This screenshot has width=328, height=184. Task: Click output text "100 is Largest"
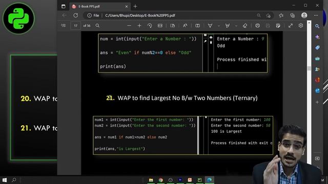click(x=227, y=131)
